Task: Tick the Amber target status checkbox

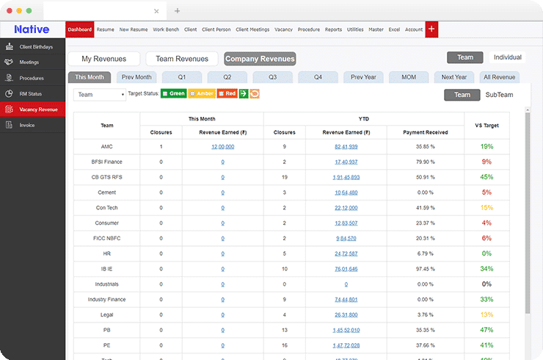Action: pyautogui.click(x=193, y=94)
